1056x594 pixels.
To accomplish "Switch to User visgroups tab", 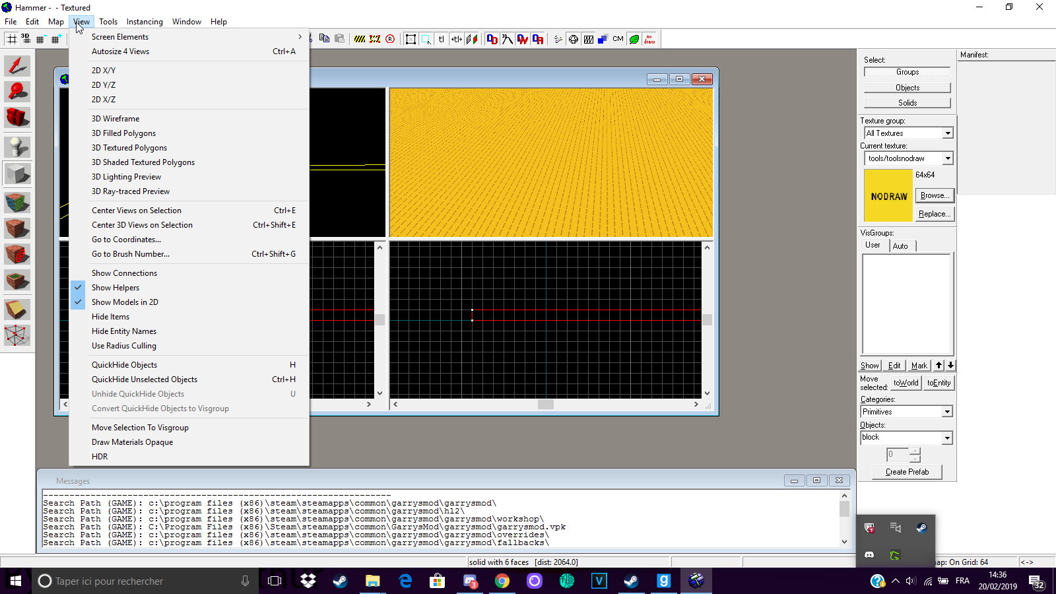I will [x=873, y=245].
